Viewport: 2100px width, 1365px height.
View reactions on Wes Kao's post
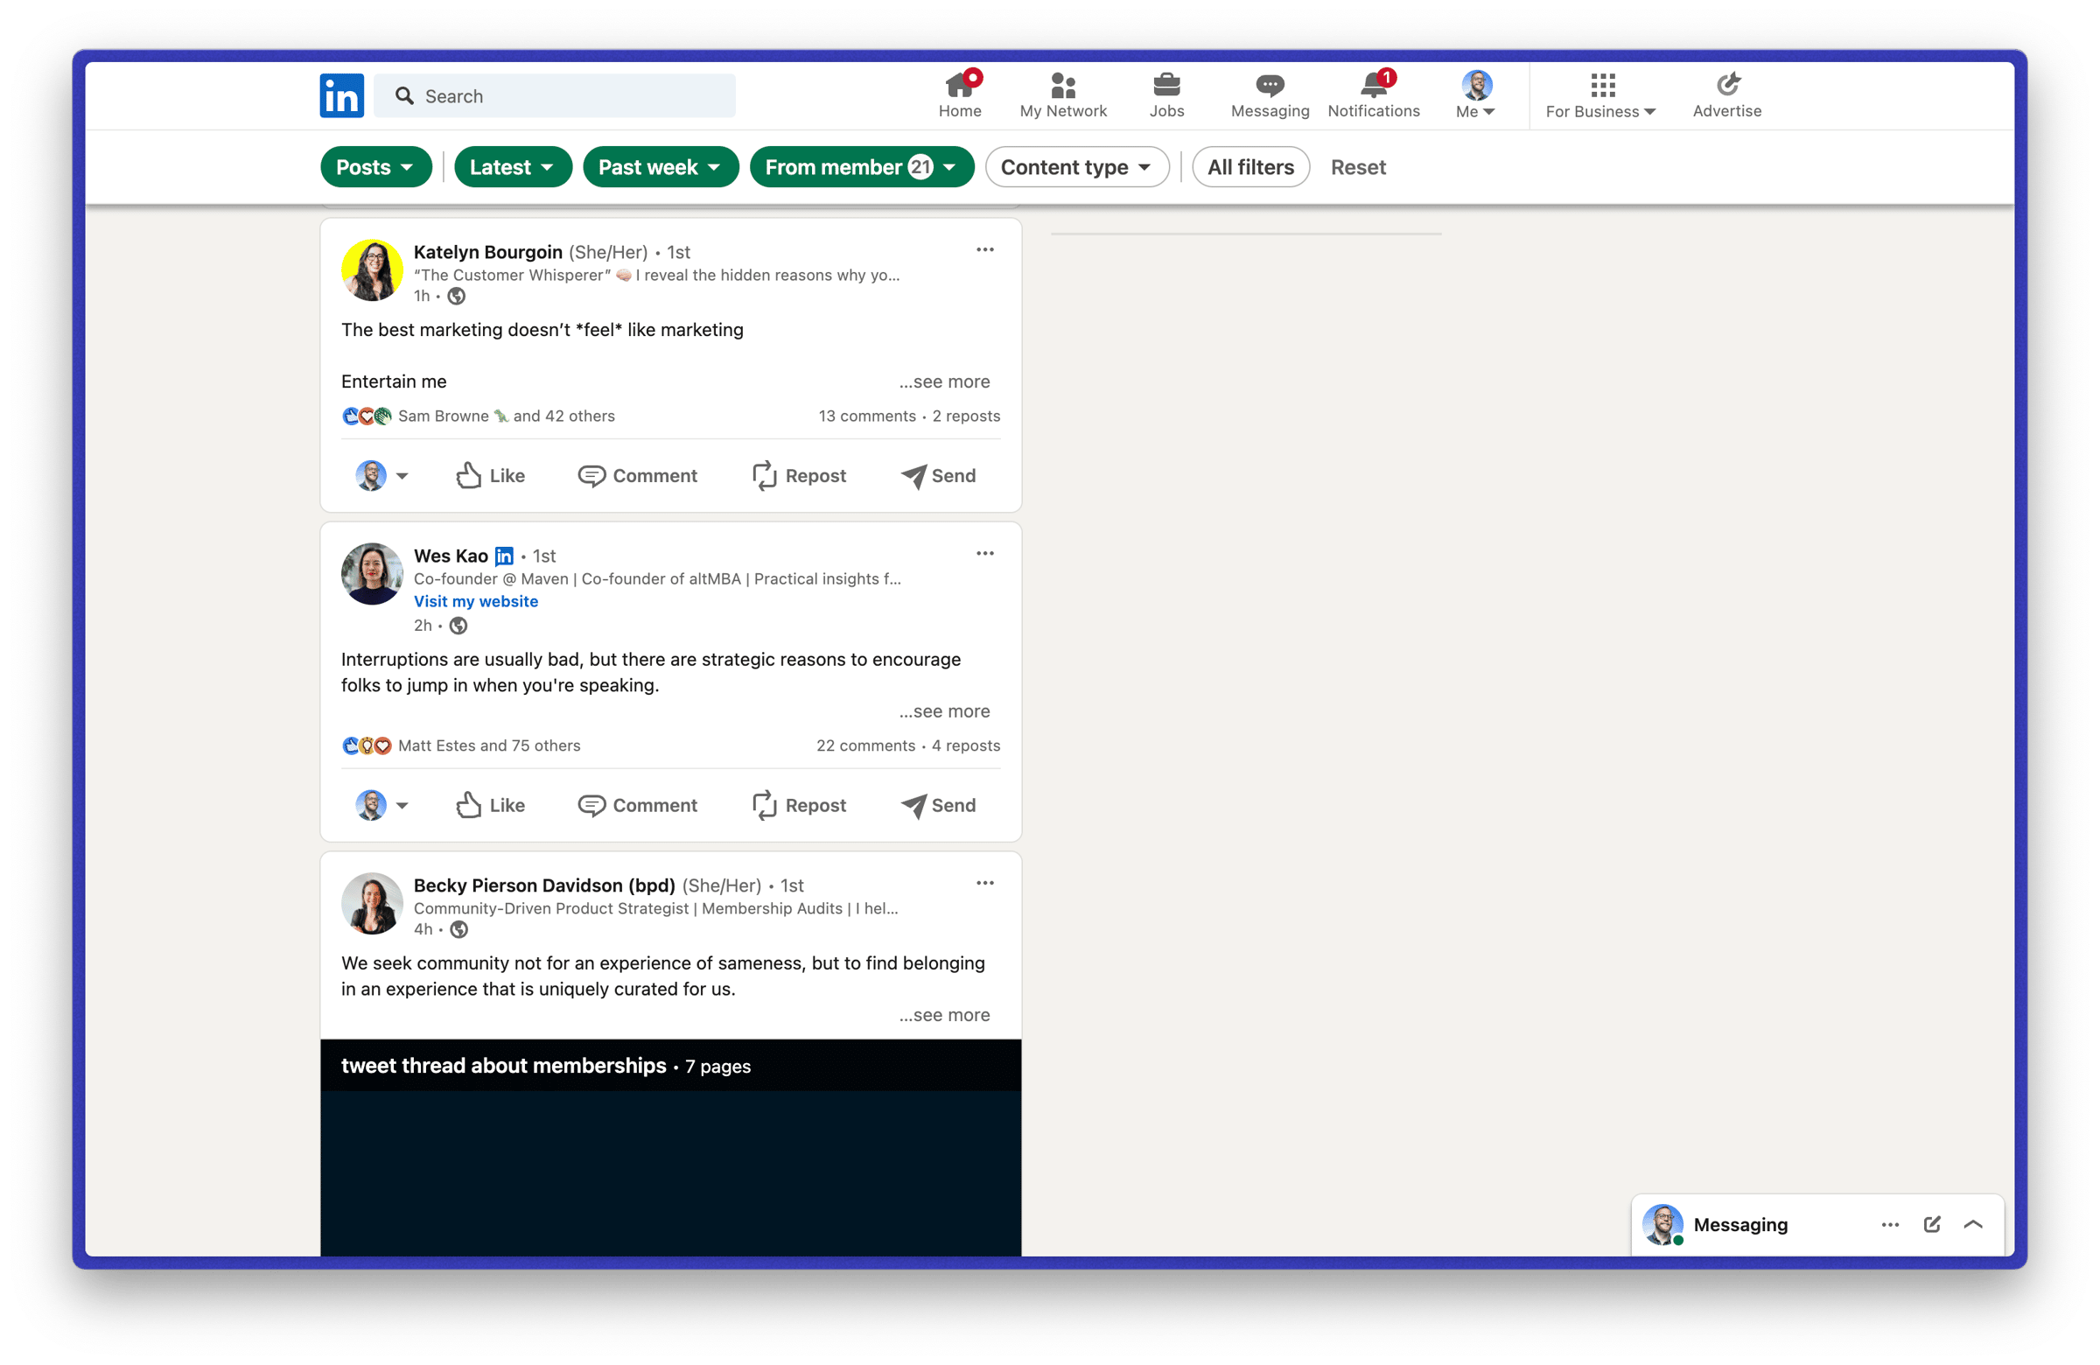coord(460,745)
